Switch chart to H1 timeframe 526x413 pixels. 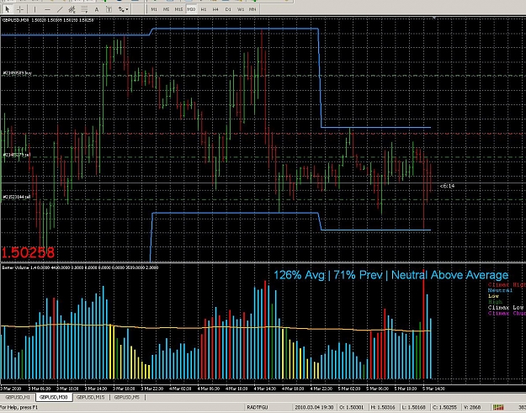[204, 9]
